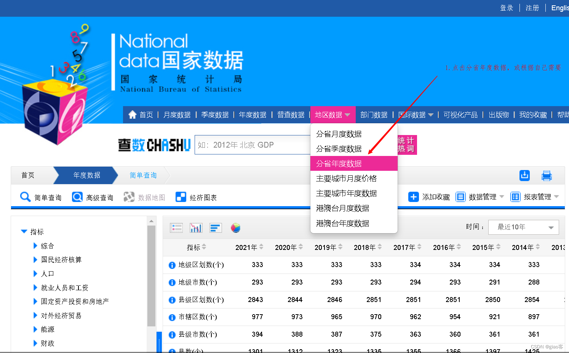The height and width of the screenshot is (353, 569).
Task: Open the 时间 最近10年 dropdown
Action: 523,227
